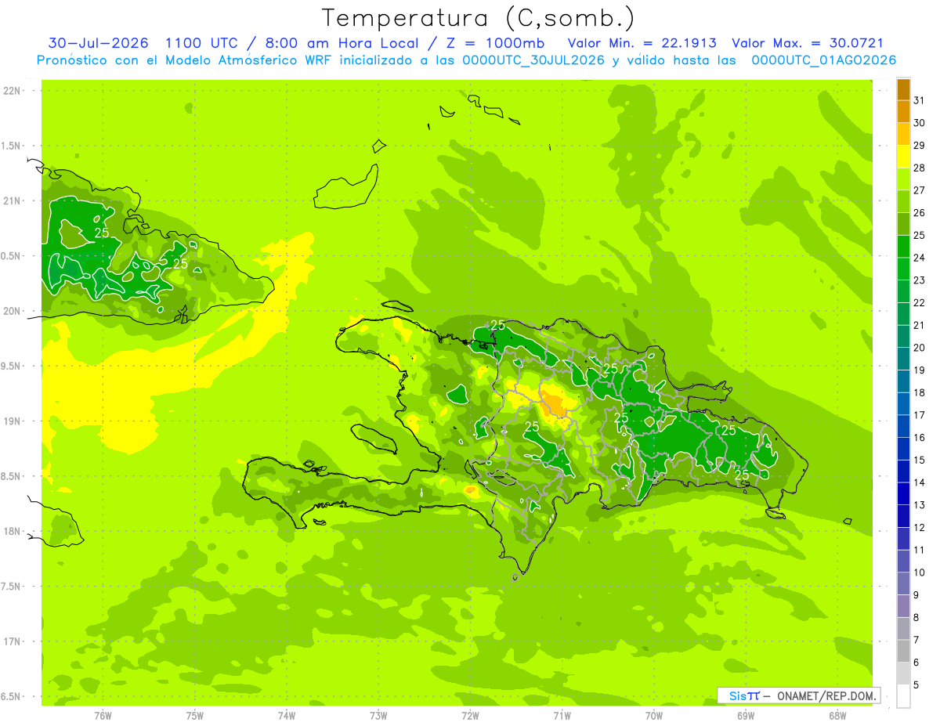Click the 0000UTC_01AGO2026 validity end text
940x726 pixels.
point(823,60)
